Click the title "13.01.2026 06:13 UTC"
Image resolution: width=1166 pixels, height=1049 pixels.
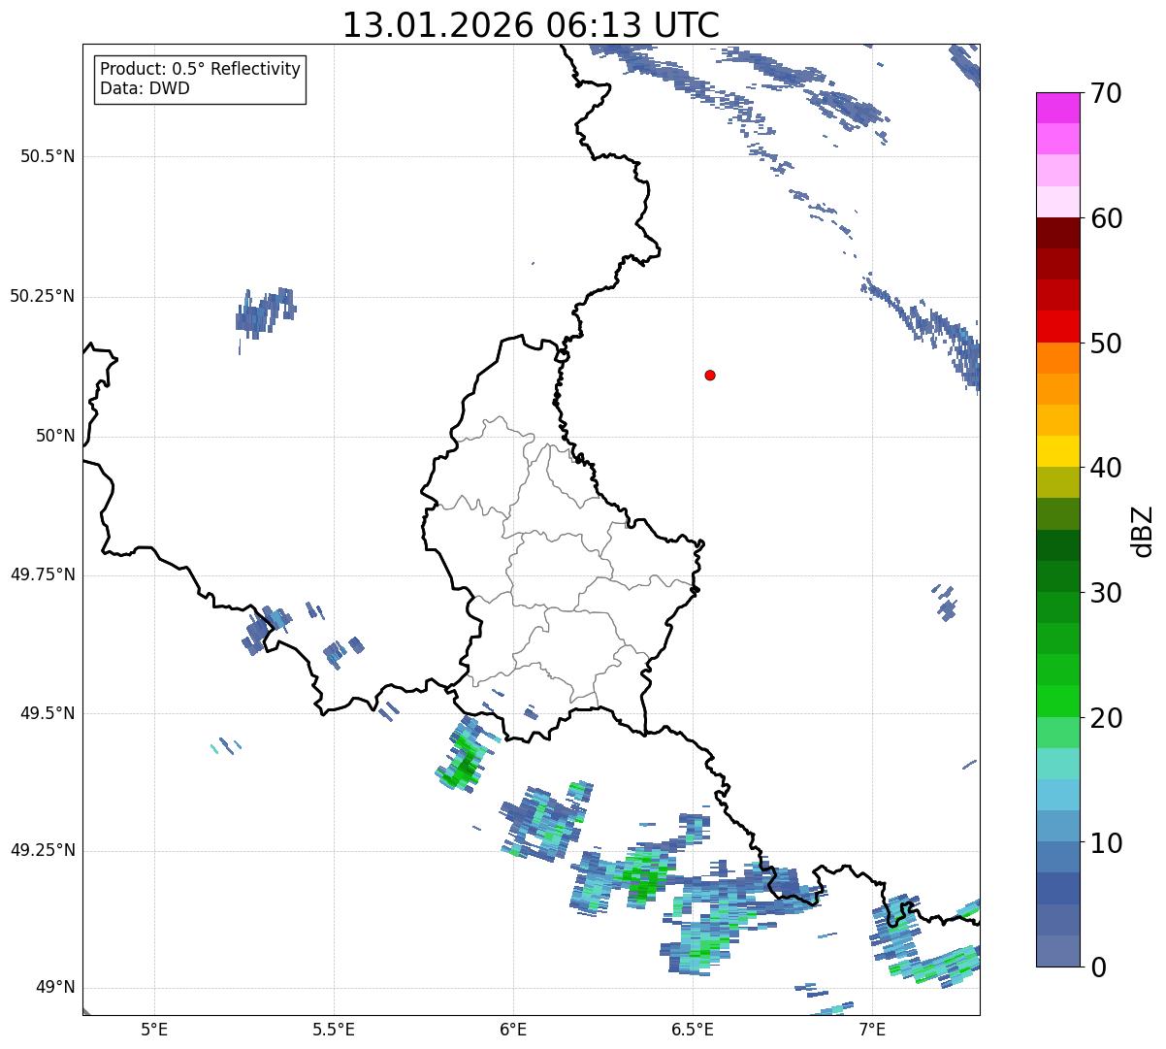531,25
